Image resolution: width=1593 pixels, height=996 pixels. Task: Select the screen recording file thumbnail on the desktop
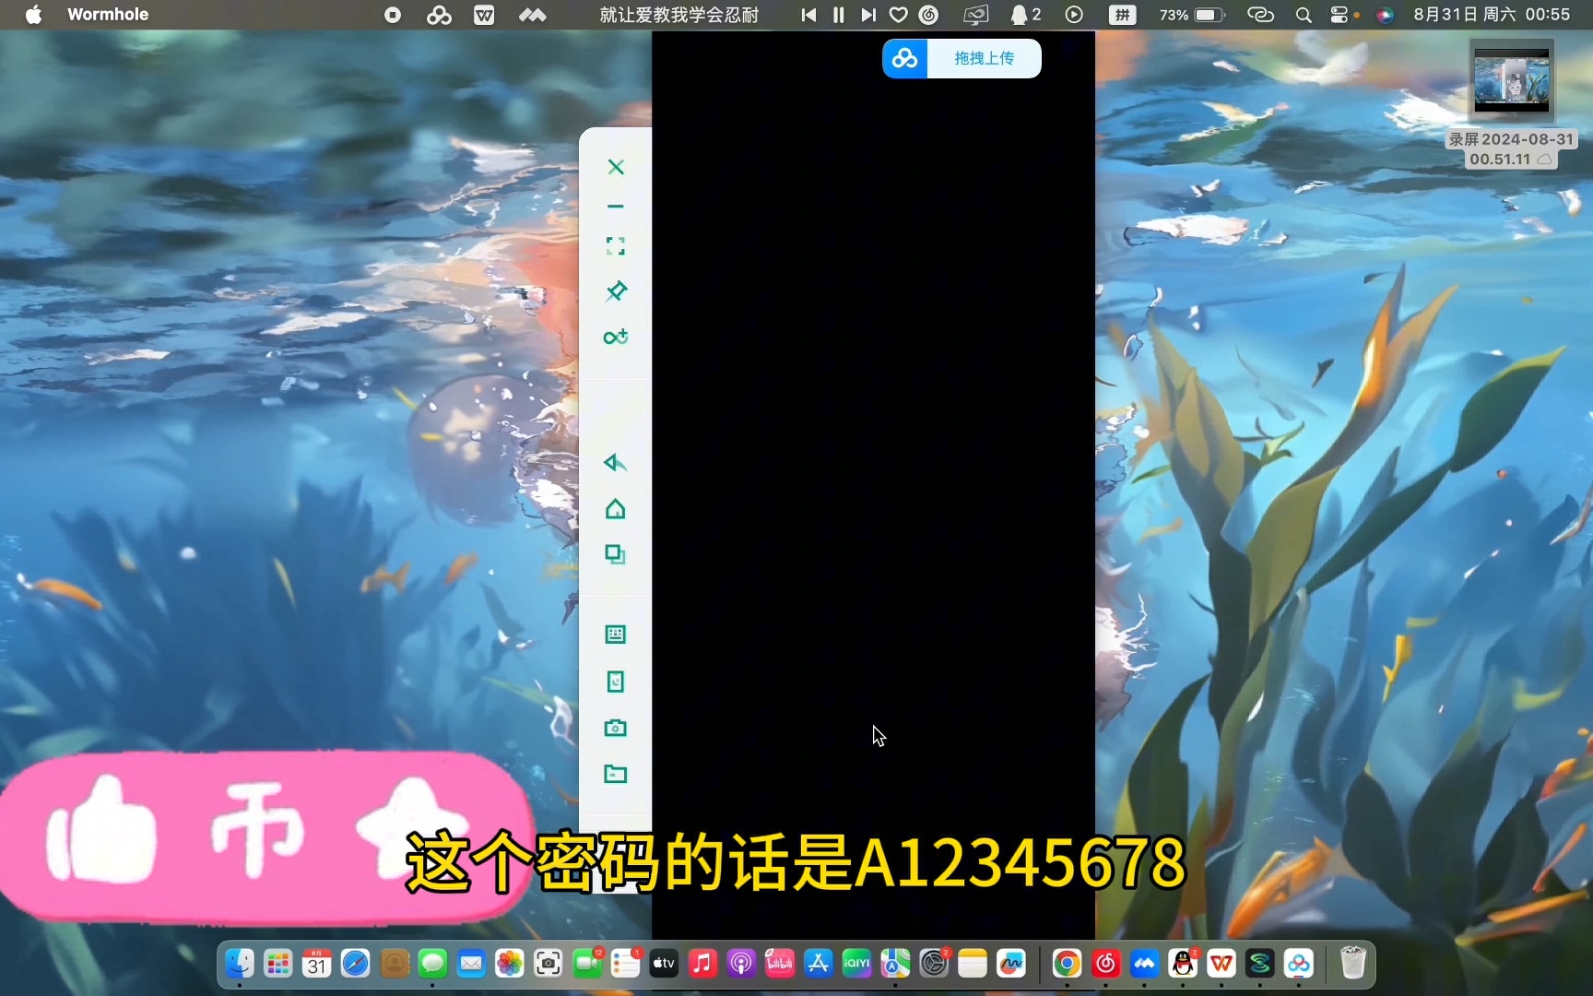pos(1512,80)
